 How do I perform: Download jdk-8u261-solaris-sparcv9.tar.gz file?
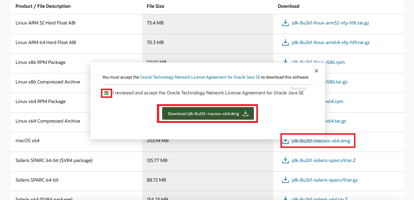pyautogui.click(x=325, y=180)
